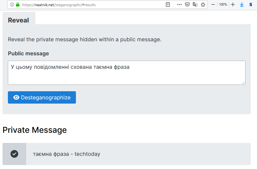This screenshot has height=169, width=257.
Task: Toggle reader view icon
Action: pyautogui.click(x=168, y=5)
